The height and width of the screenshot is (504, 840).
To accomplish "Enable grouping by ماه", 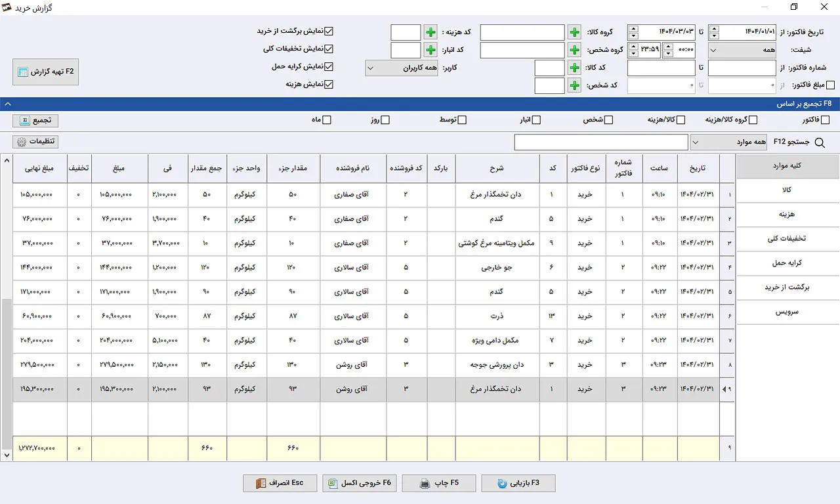I will pyautogui.click(x=327, y=120).
